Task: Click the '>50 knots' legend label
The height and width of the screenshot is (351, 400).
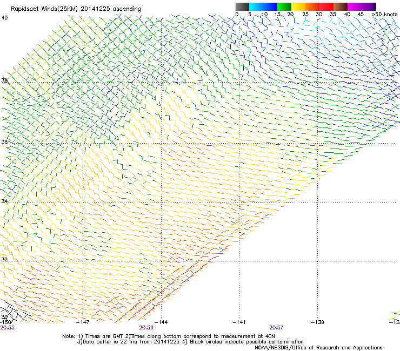Action: point(384,15)
